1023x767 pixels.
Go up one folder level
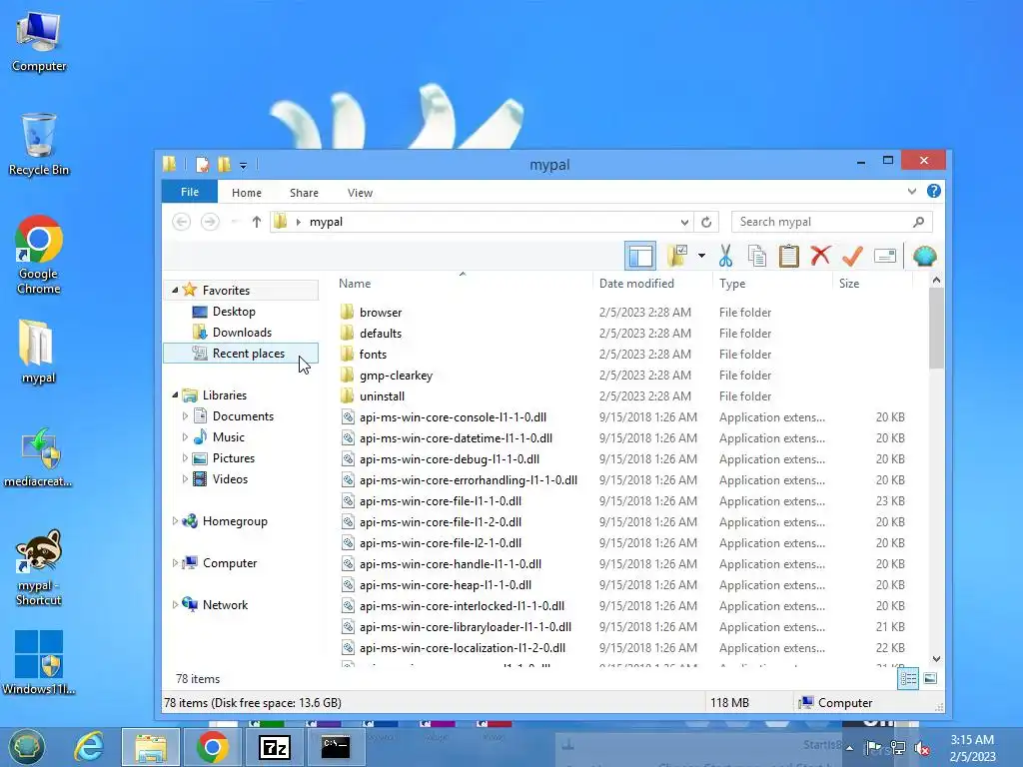pyautogui.click(x=257, y=222)
